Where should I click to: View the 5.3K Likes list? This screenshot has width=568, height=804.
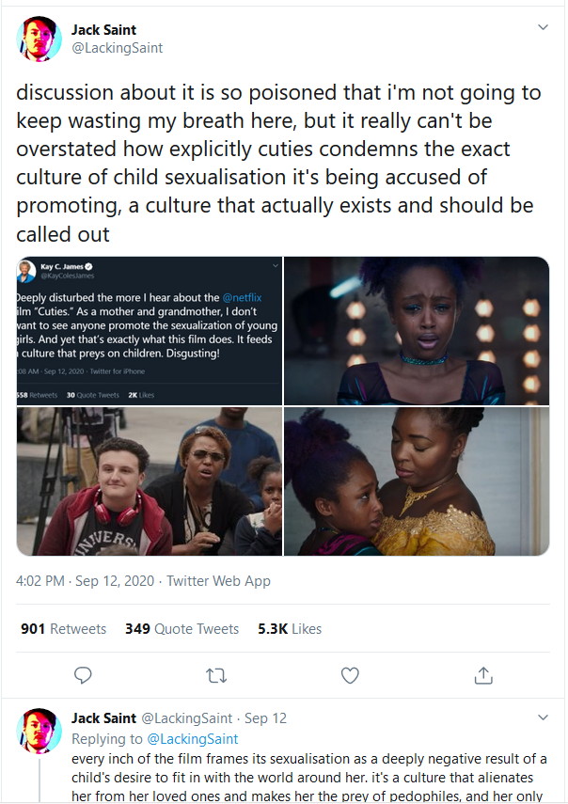coord(290,629)
